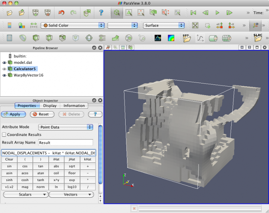Click the Toggle Color Legend icon

coord(10,25)
